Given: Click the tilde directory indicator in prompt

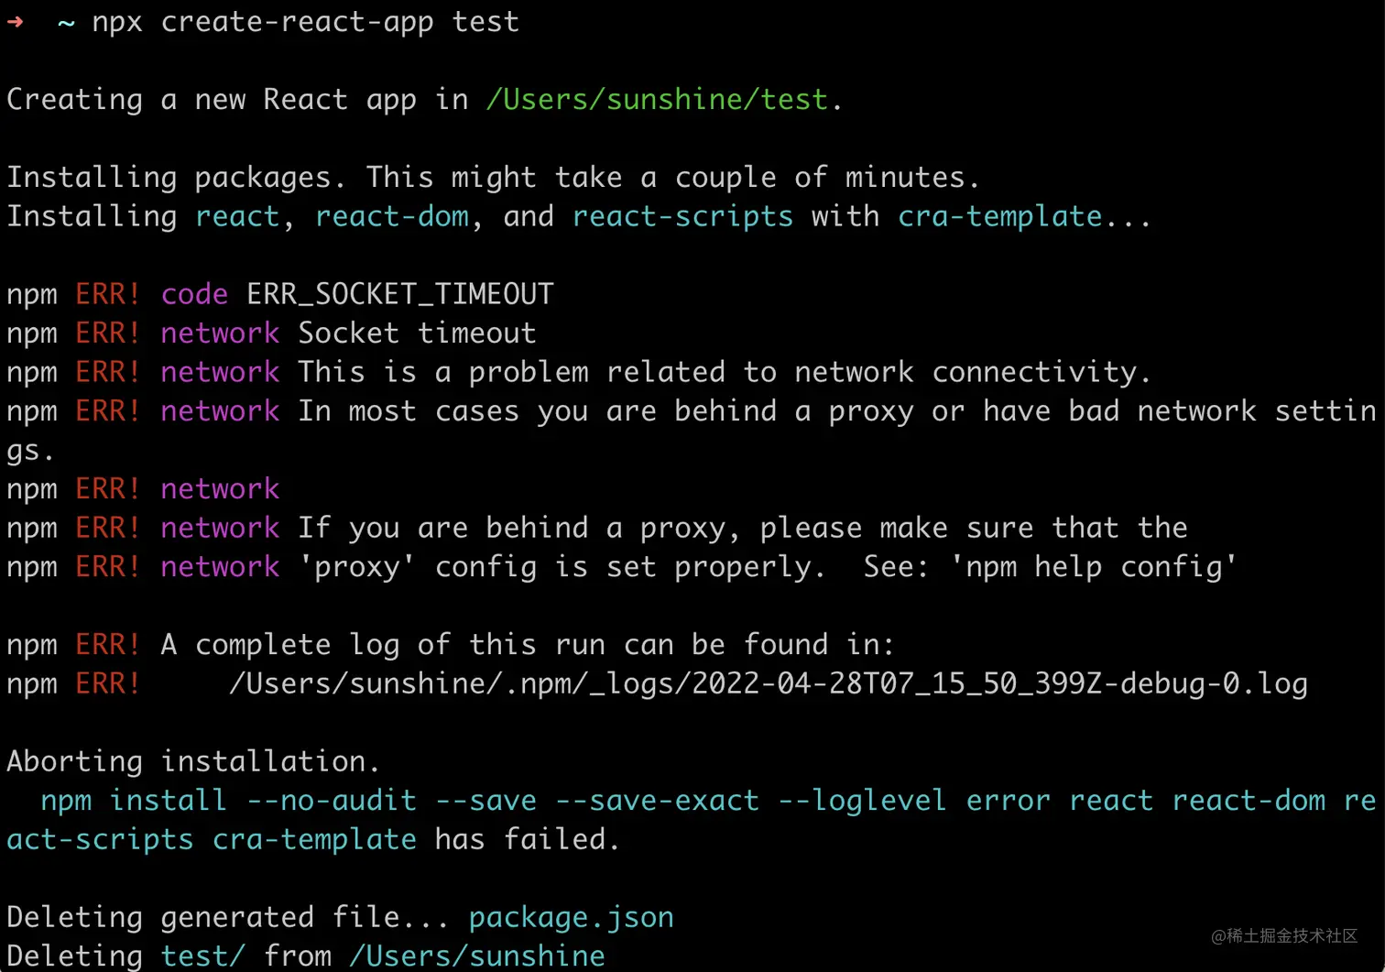Looking at the screenshot, I should click(66, 23).
